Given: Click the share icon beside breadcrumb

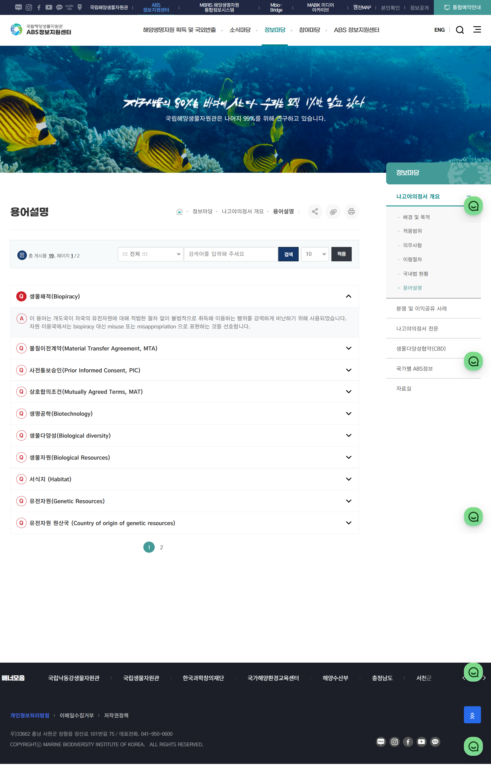Looking at the screenshot, I should pos(315,211).
